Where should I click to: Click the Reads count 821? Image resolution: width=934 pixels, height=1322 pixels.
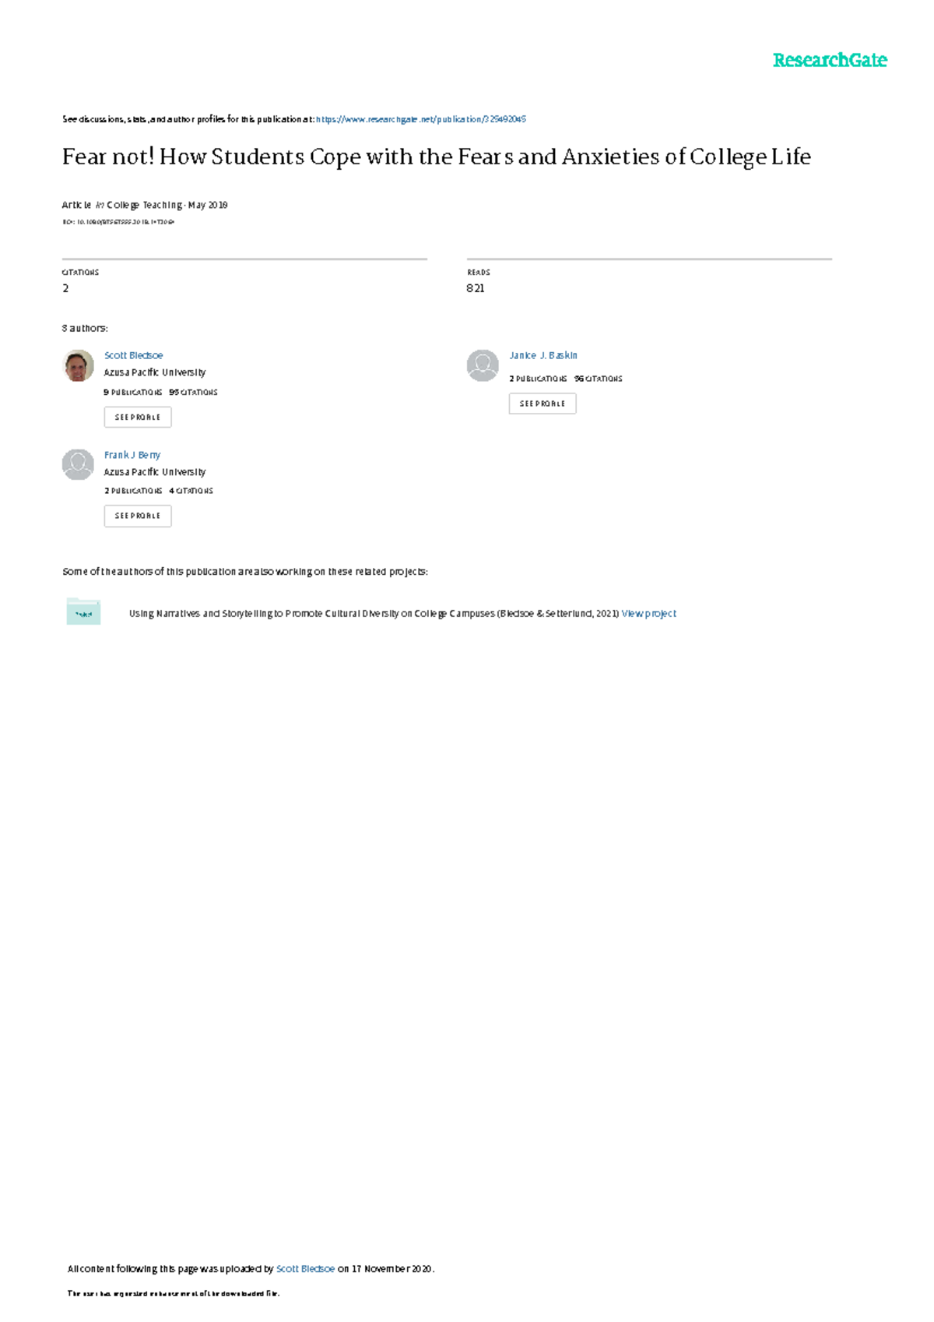[476, 288]
